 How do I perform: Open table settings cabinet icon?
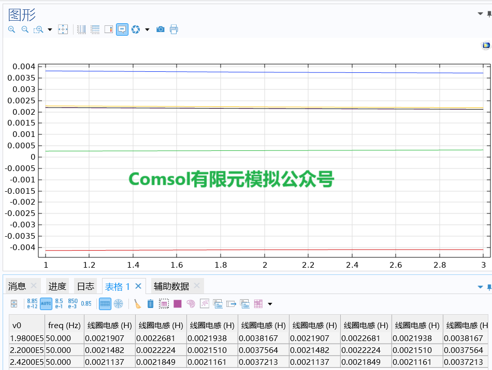point(14,304)
